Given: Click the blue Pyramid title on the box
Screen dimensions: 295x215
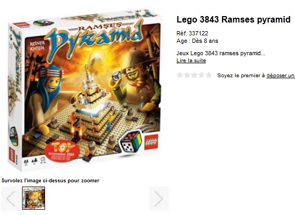Looking at the screenshot, I should [94, 39].
